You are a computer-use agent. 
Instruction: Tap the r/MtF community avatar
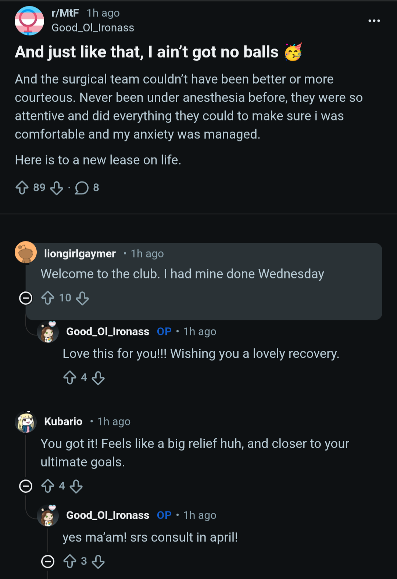click(x=29, y=21)
